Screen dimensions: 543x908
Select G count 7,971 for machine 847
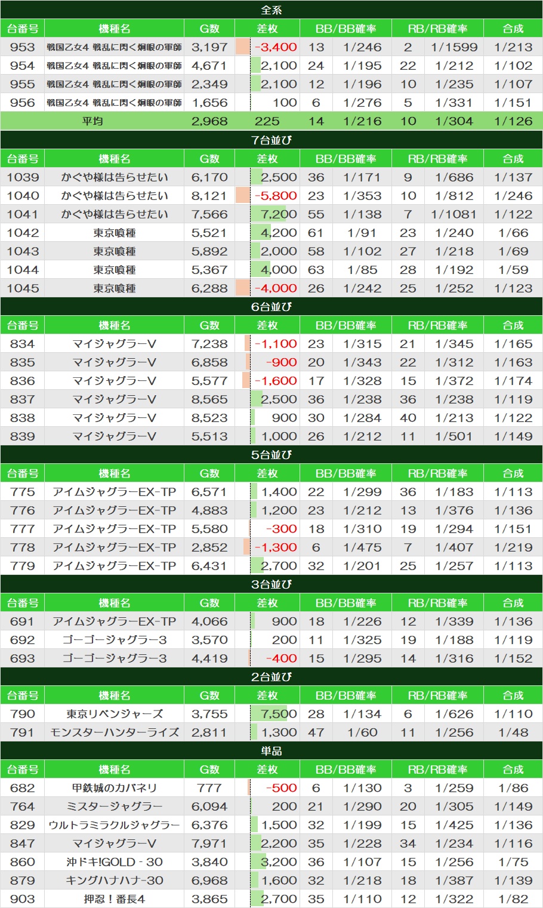pyautogui.click(x=209, y=844)
